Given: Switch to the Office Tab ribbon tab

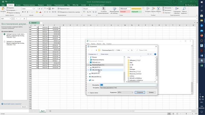Looking at the screenshot, I should click(x=75, y=5).
